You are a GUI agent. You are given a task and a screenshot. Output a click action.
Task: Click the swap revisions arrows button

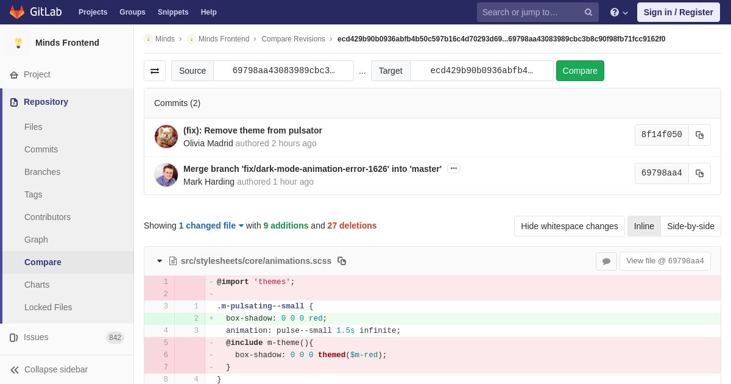click(155, 71)
